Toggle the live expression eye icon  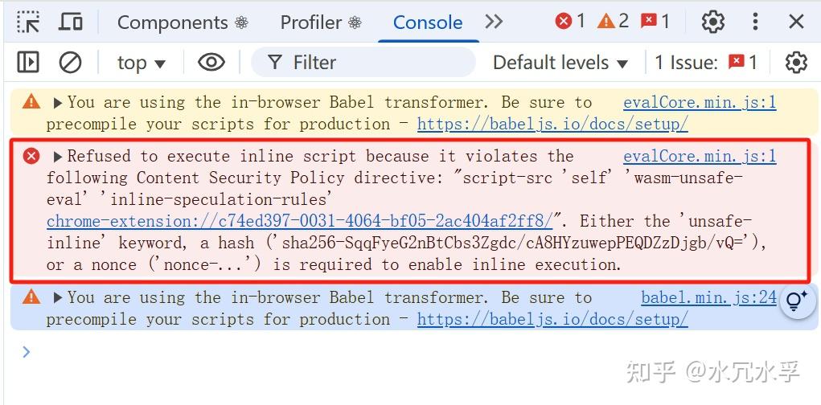pyautogui.click(x=211, y=63)
